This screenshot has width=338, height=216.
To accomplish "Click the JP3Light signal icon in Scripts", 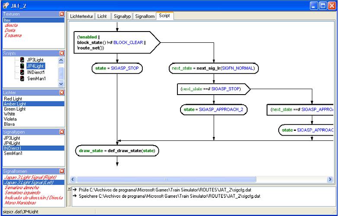I will point(22,60).
